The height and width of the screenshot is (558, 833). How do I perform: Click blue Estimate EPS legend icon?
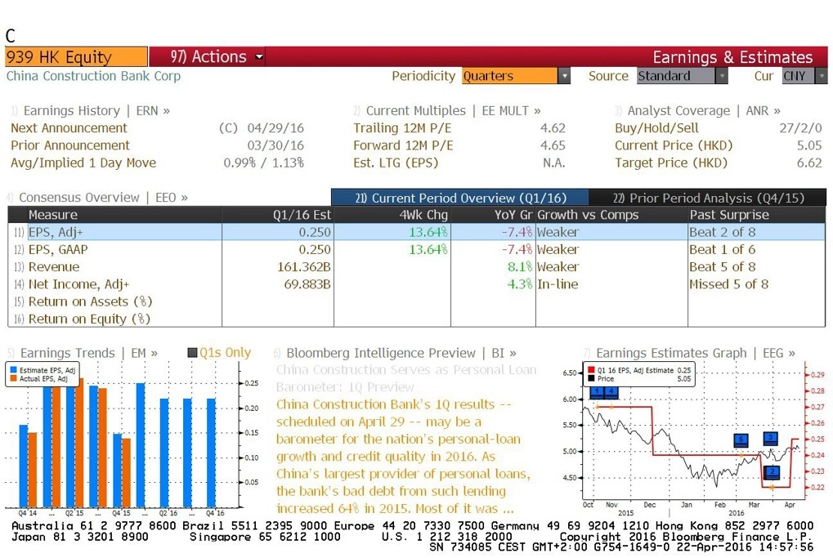[x=14, y=370]
